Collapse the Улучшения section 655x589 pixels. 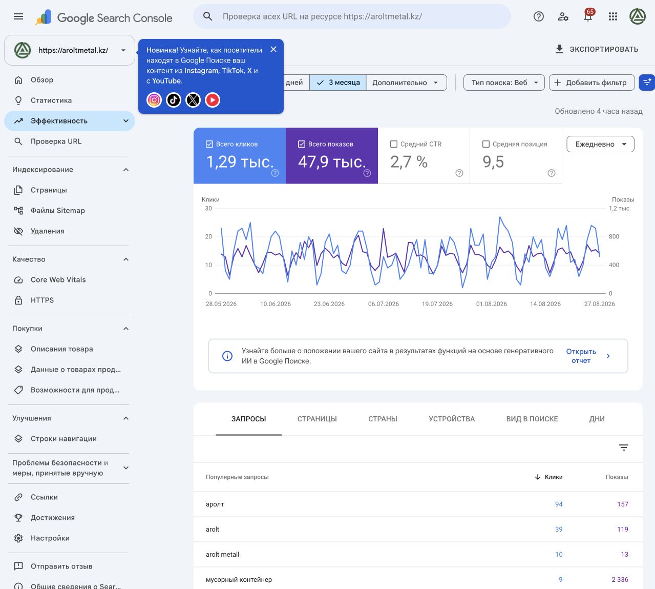[x=126, y=418]
